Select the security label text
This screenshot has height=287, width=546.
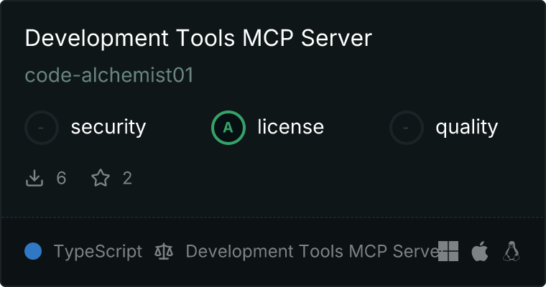108,128
